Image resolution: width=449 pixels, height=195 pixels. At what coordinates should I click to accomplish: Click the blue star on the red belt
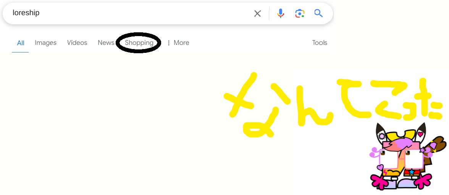point(412,172)
